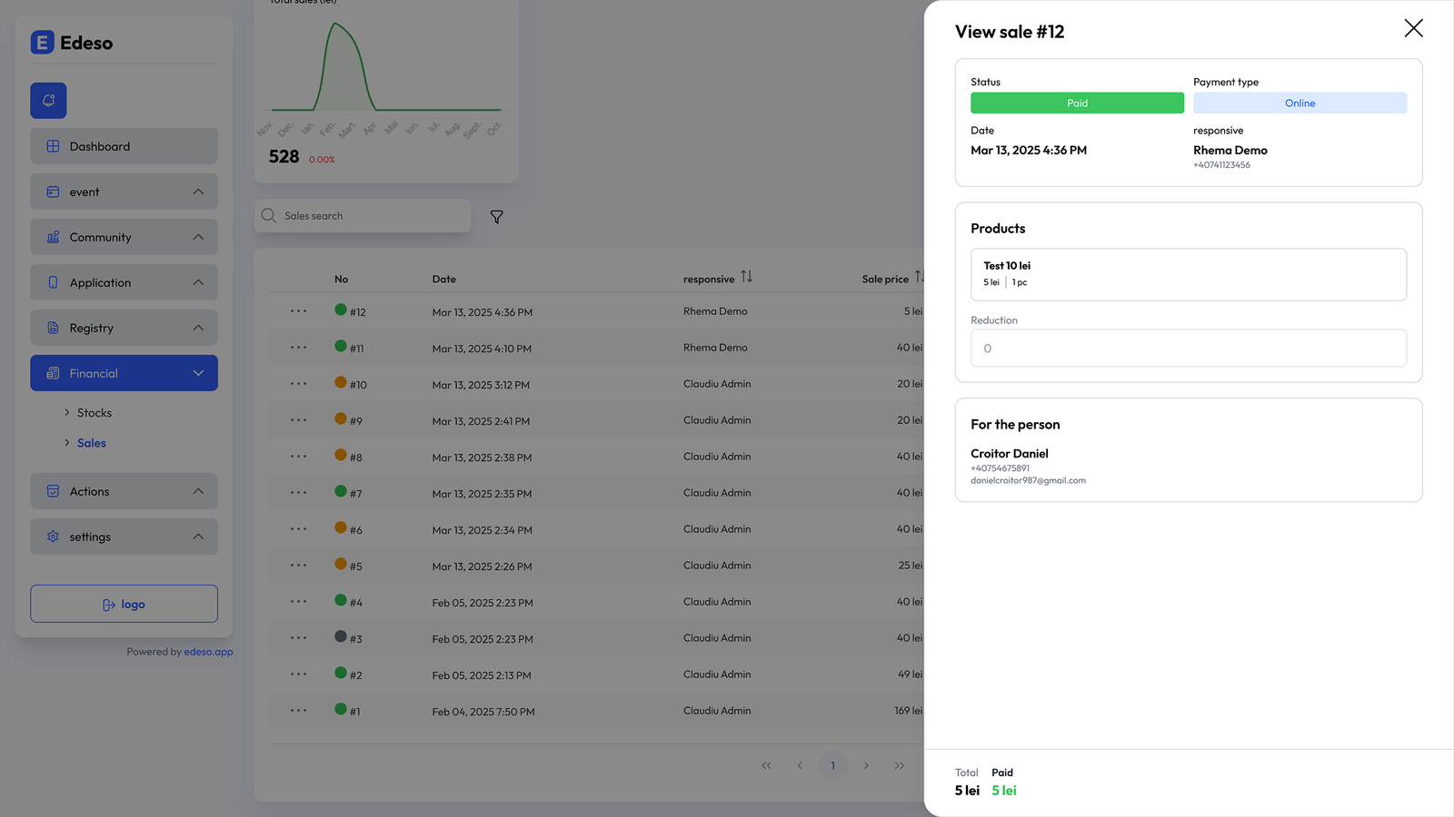Open the edeso.app link
The height and width of the screenshot is (817, 1454).
[208, 652]
